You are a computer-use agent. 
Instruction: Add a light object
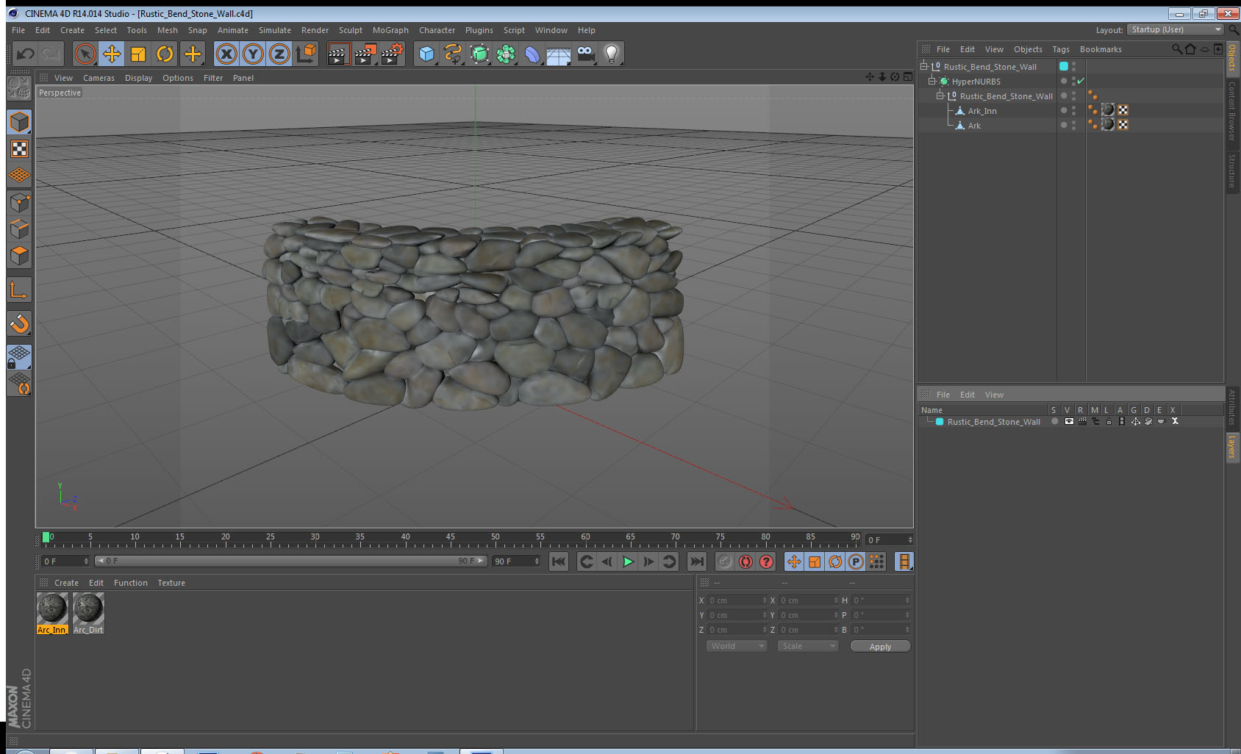point(612,54)
